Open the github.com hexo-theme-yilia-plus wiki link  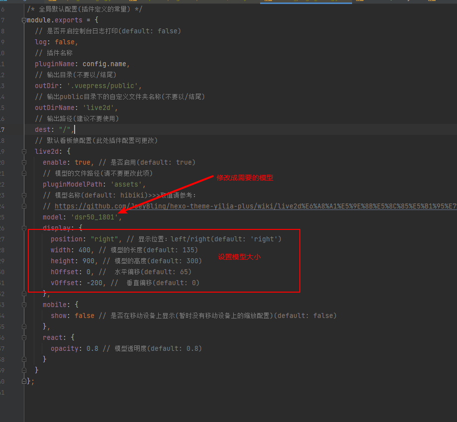pyautogui.click(x=256, y=206)
